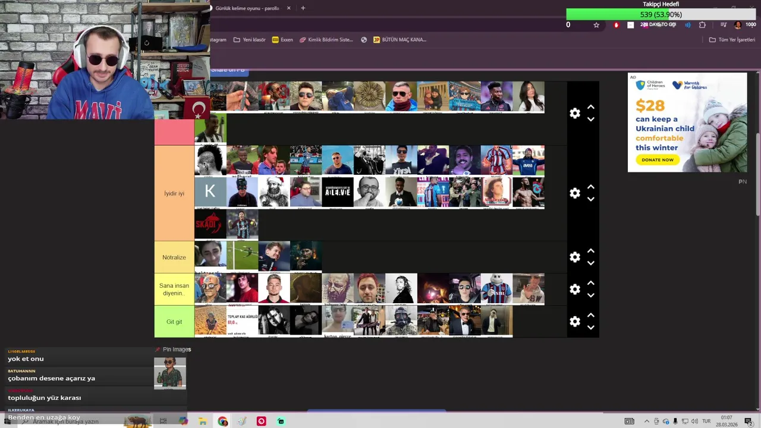The image size is (761, 428).
Task: Close the Günlük kelime oyunu tab
Action: pos(289,8)
